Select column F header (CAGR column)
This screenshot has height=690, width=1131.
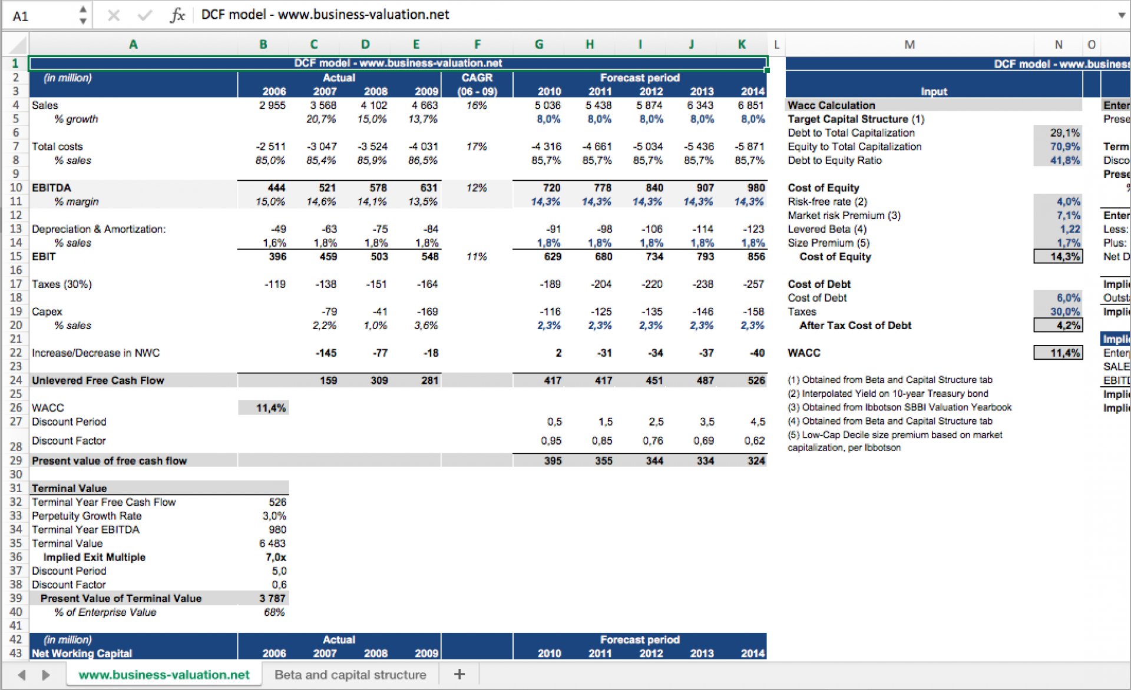coord(477,44)
